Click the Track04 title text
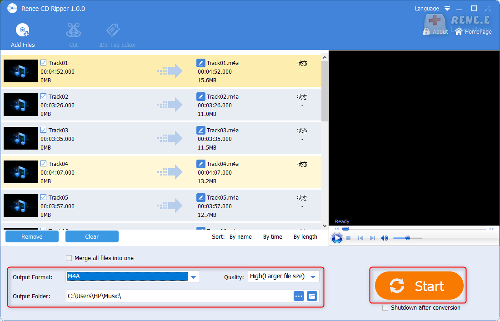Image resolution: width=500 pixels, height=321 pixels. [x=58, y=164]
